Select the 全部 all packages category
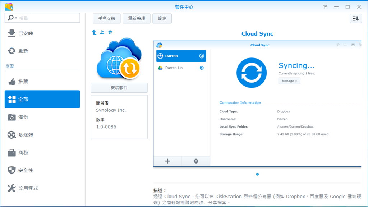Screen dimensions: 368x207 (42, 99)
